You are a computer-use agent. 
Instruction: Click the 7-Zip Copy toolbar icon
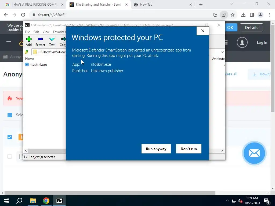point(63,42)
